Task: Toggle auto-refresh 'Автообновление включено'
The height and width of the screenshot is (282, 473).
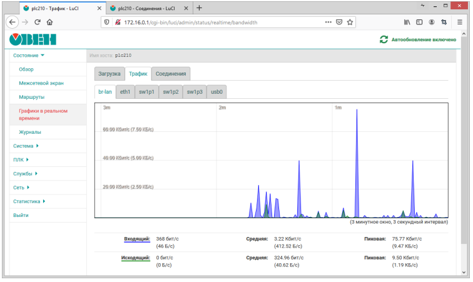Action: pos(418,39)
